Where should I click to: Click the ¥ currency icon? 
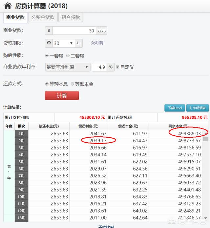pyautogui.click(x=49, y=31)
